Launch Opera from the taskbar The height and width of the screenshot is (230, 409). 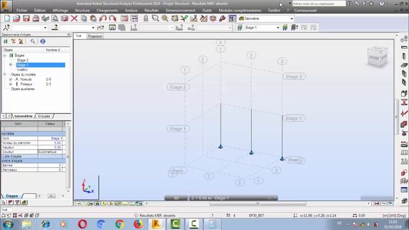82,224
